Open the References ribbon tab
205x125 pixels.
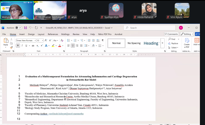click(x=53, y=34)
